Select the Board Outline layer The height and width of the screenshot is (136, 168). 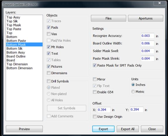tap(16, 56)
